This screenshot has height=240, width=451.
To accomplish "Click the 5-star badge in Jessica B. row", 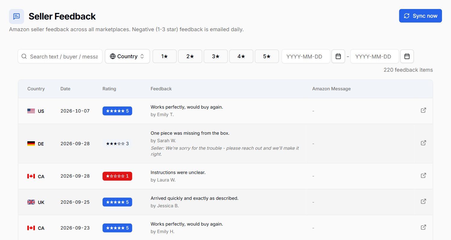I will pyautogui.click(x=117, y=202).
